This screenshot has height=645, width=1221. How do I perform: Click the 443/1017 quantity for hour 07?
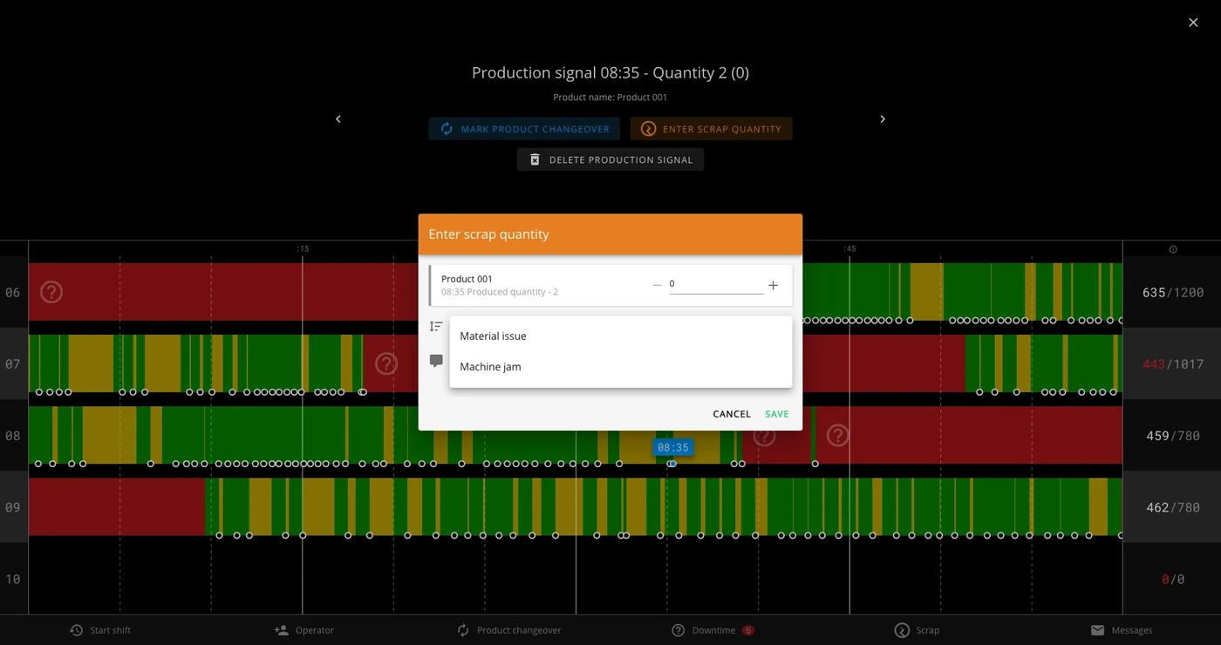(1172, 364)
